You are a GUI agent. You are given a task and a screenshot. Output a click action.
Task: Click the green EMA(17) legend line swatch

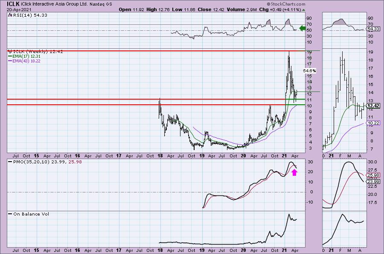pyautogui.click(x=10, y=56)
